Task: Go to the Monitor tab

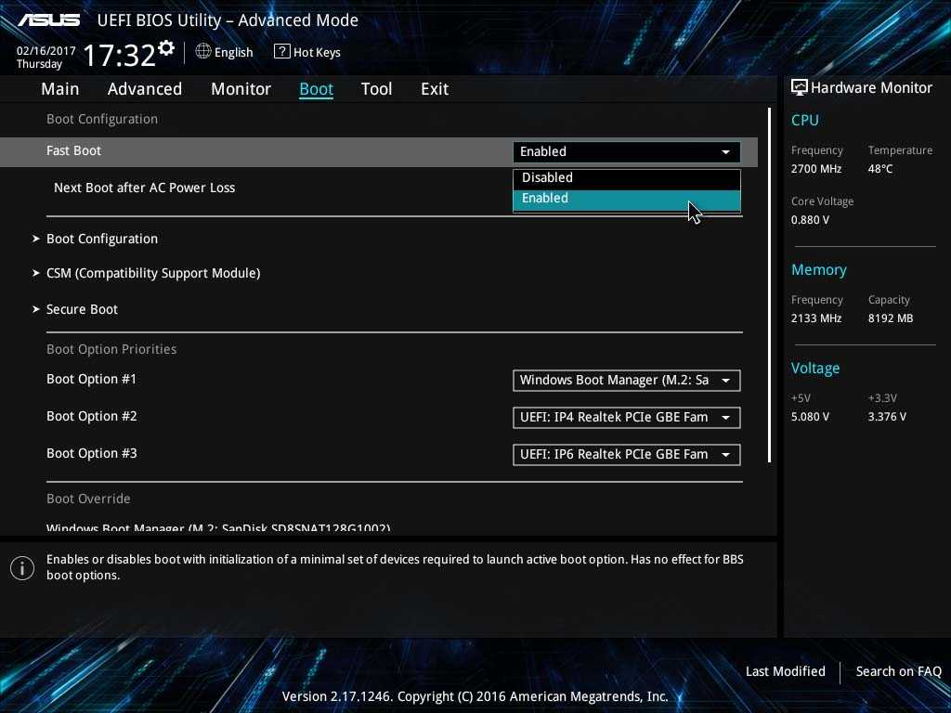Action: click(x=241, y=89)
